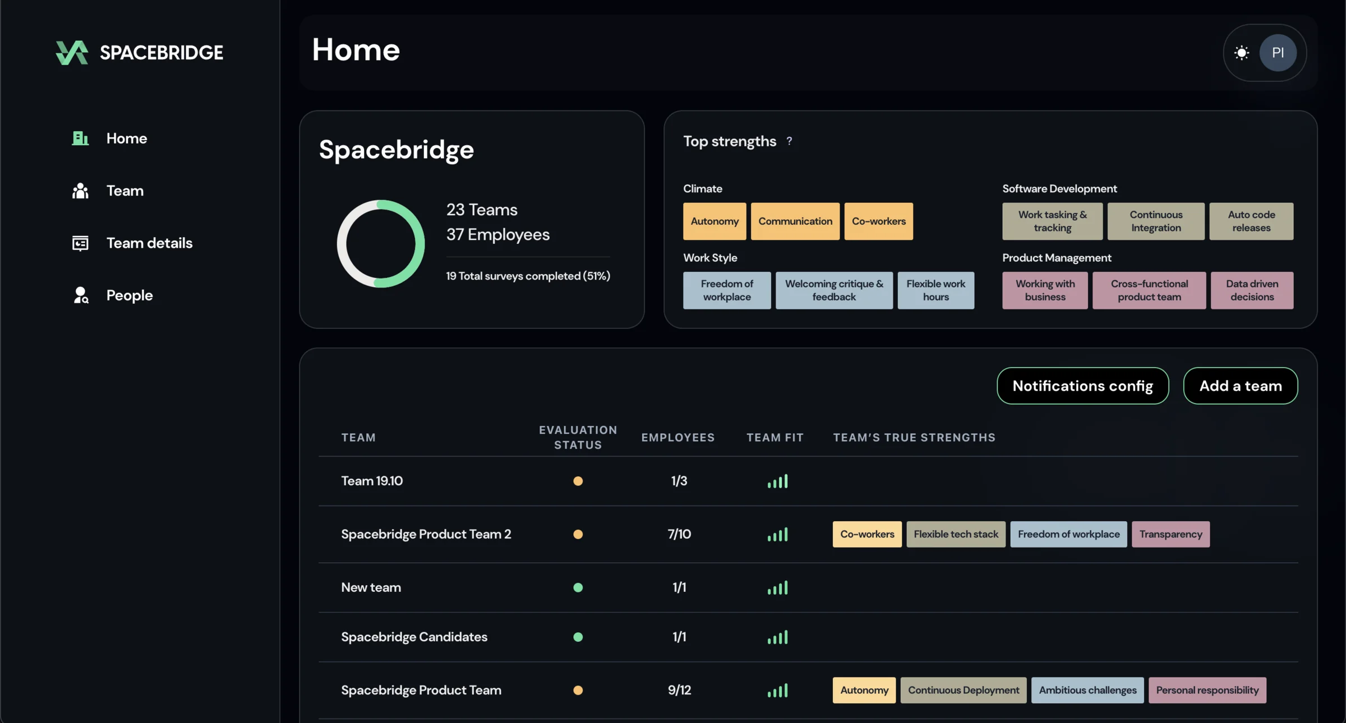Select the Communication strength tag
Viewport: 1346px width, 723px height.
pyautogui.click(x=795, y=221)
